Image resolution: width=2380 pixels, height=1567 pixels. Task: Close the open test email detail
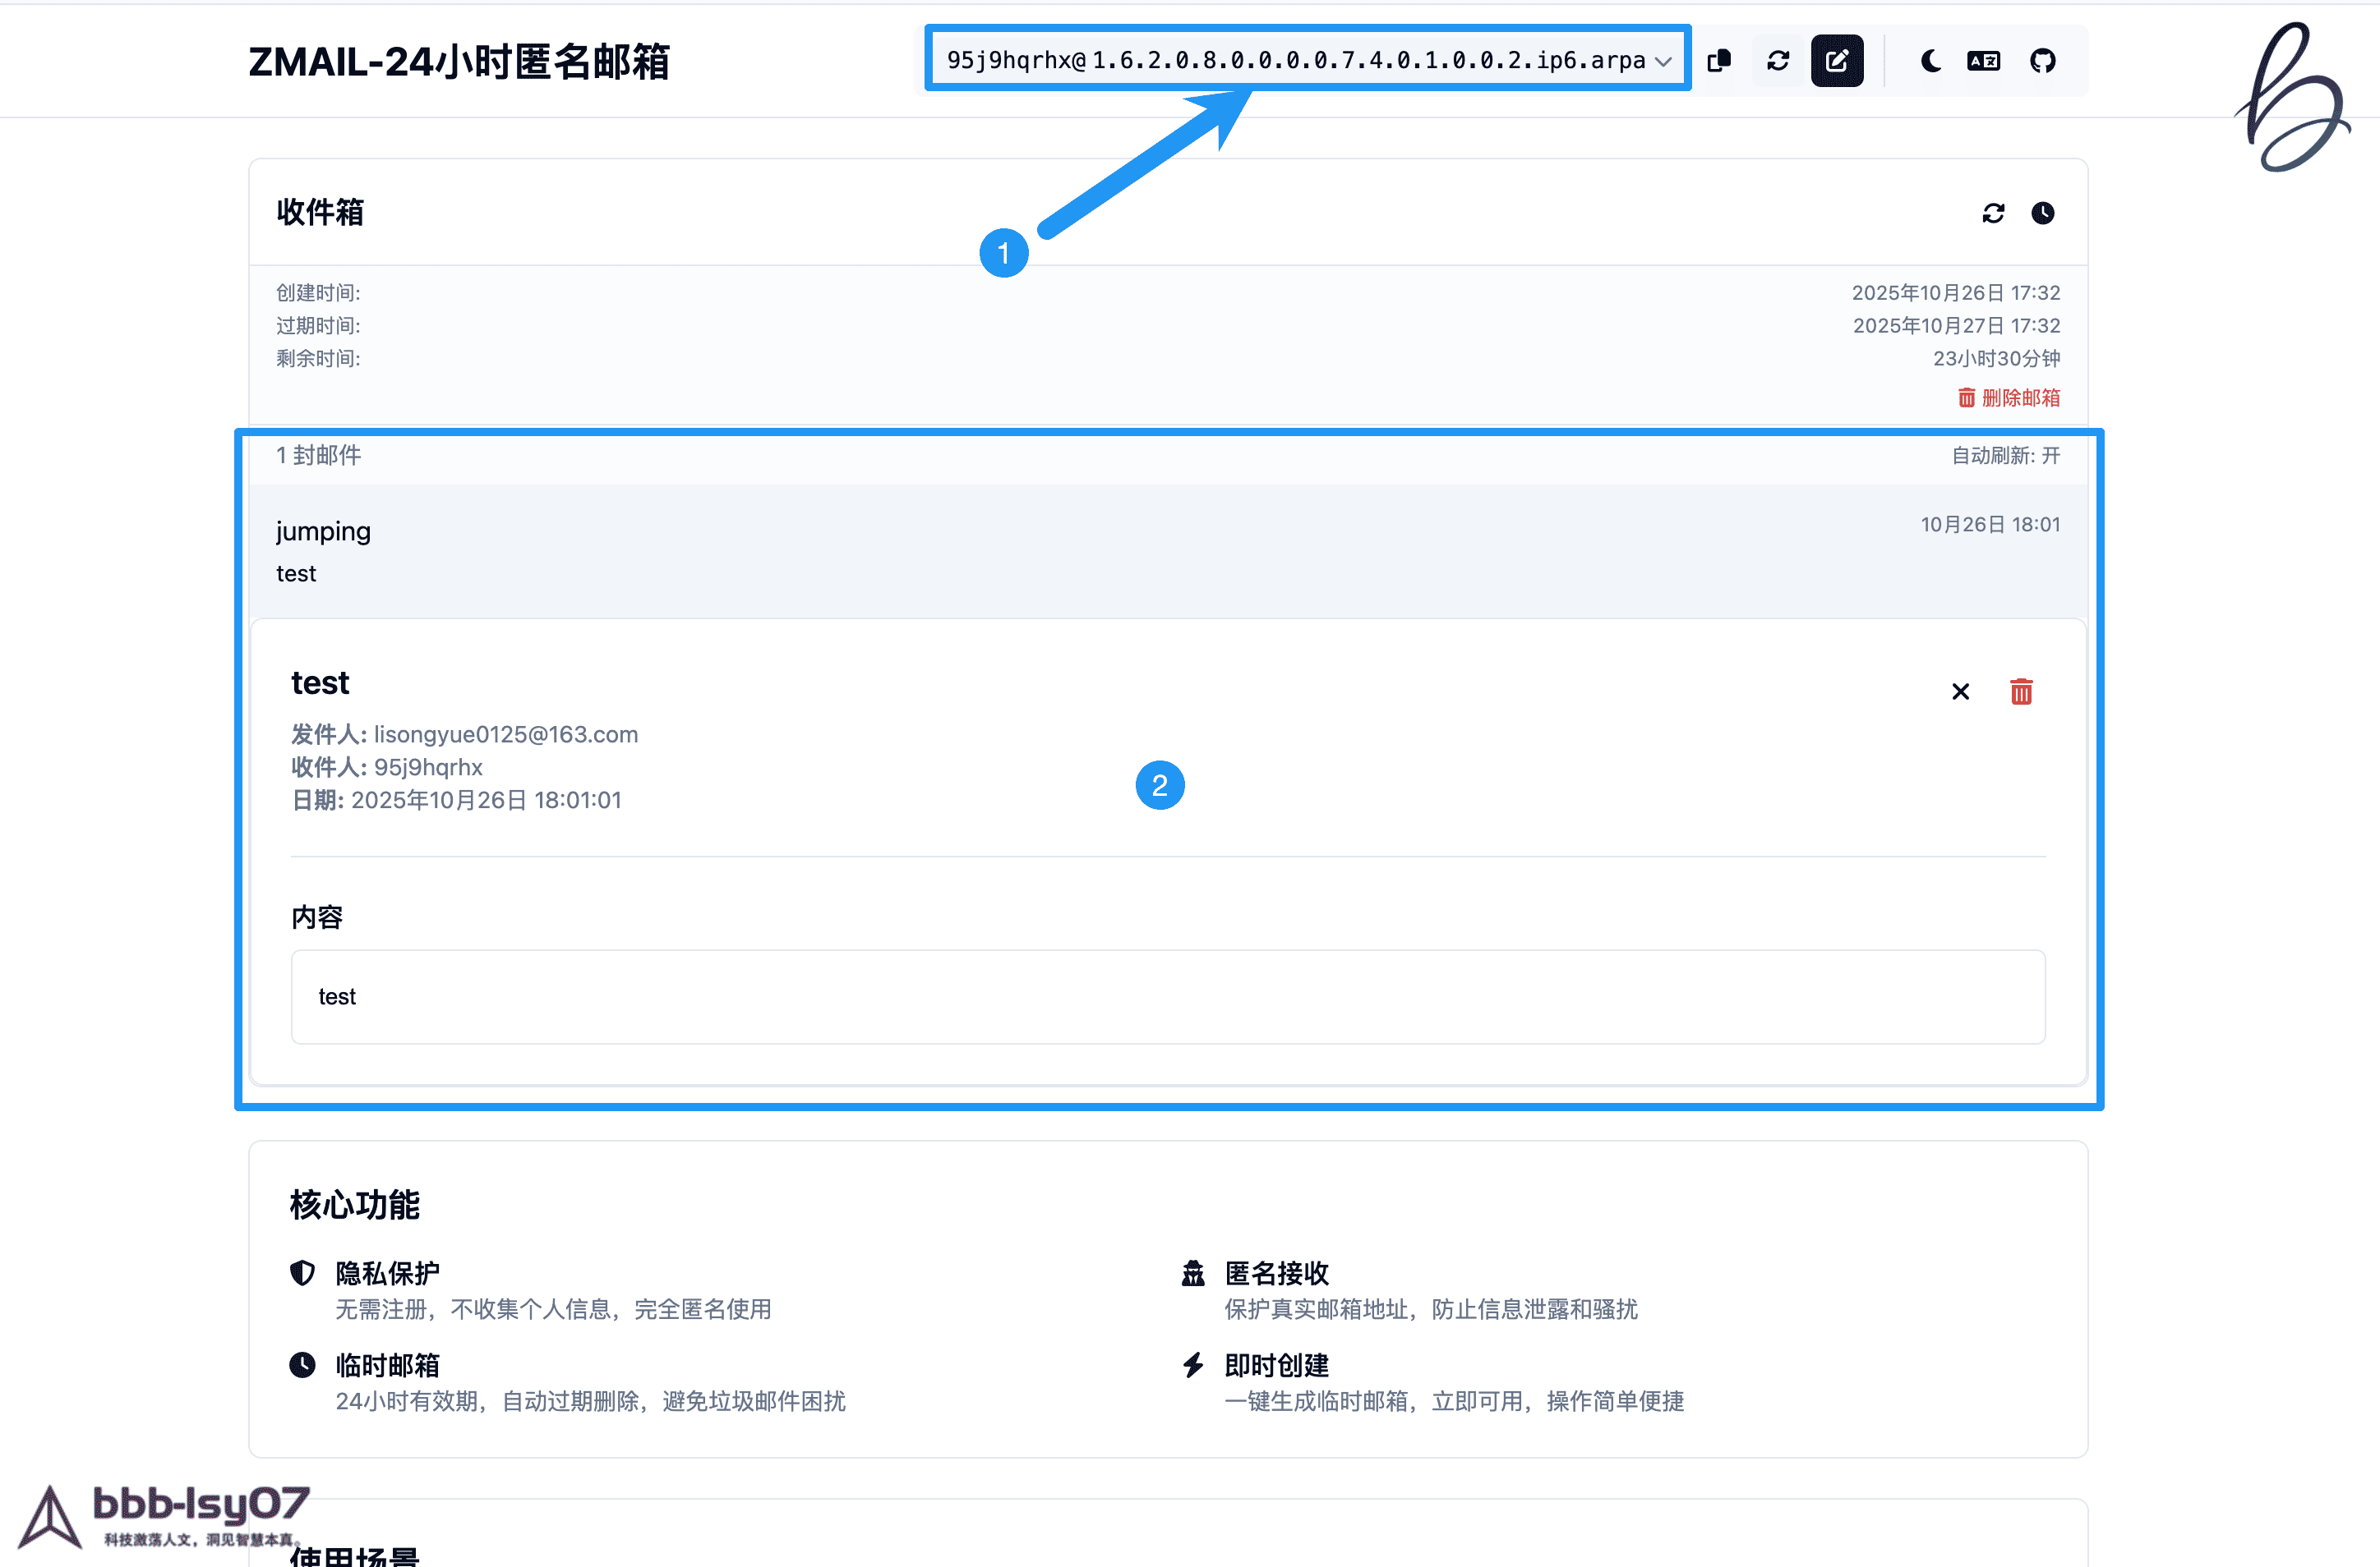(1960, 692)
